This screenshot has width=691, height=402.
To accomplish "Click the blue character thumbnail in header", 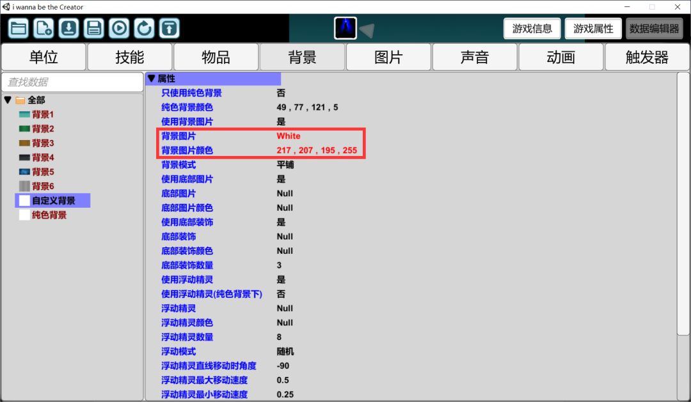I will pos(345,28).
